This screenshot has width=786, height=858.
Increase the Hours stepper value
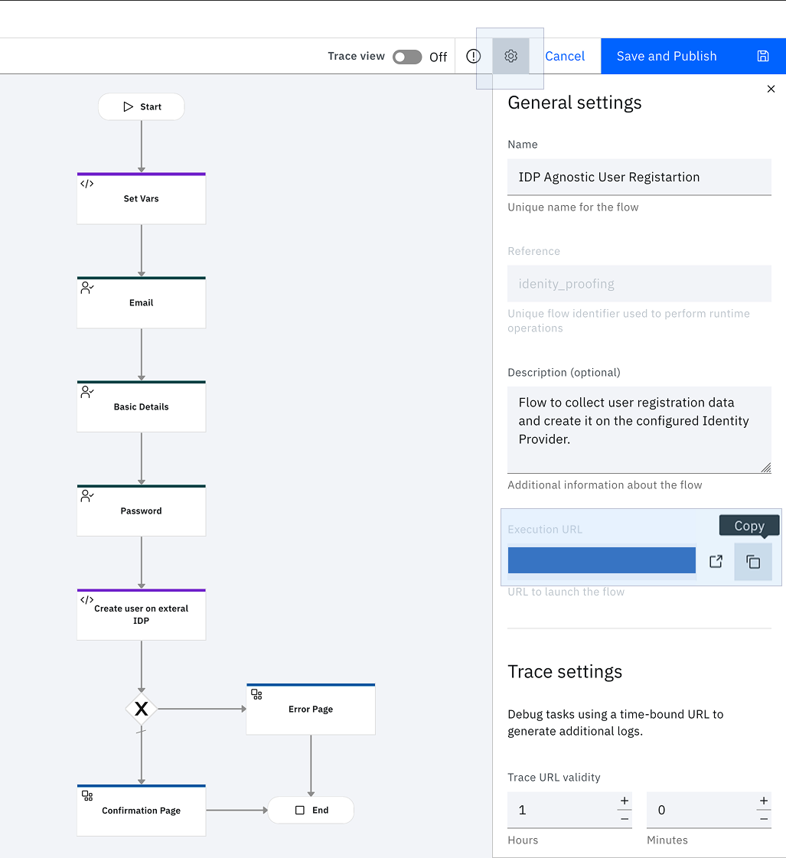point(624,801)
